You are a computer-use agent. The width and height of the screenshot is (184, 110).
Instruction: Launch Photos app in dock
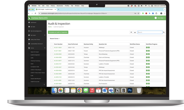point(61,90)
